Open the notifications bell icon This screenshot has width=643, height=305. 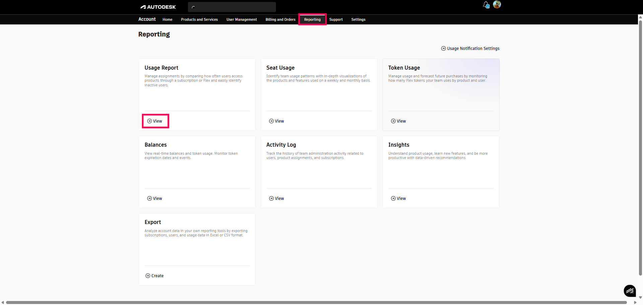[x=486, y=5]
